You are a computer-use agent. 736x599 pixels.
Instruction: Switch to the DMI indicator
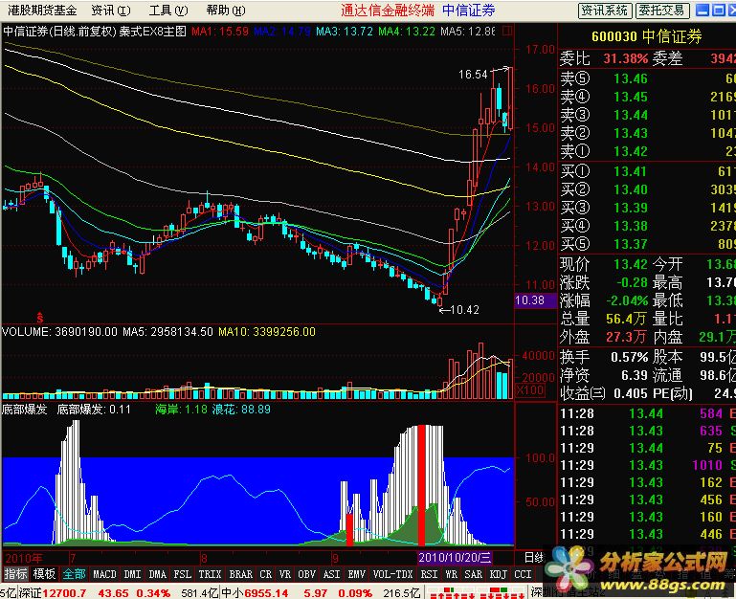tap(132, 574)
